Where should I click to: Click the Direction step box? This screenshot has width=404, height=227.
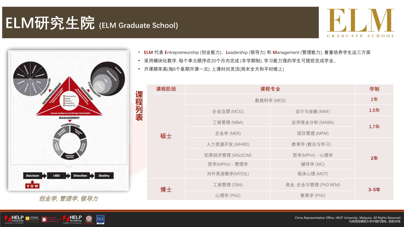pos(80,176)
